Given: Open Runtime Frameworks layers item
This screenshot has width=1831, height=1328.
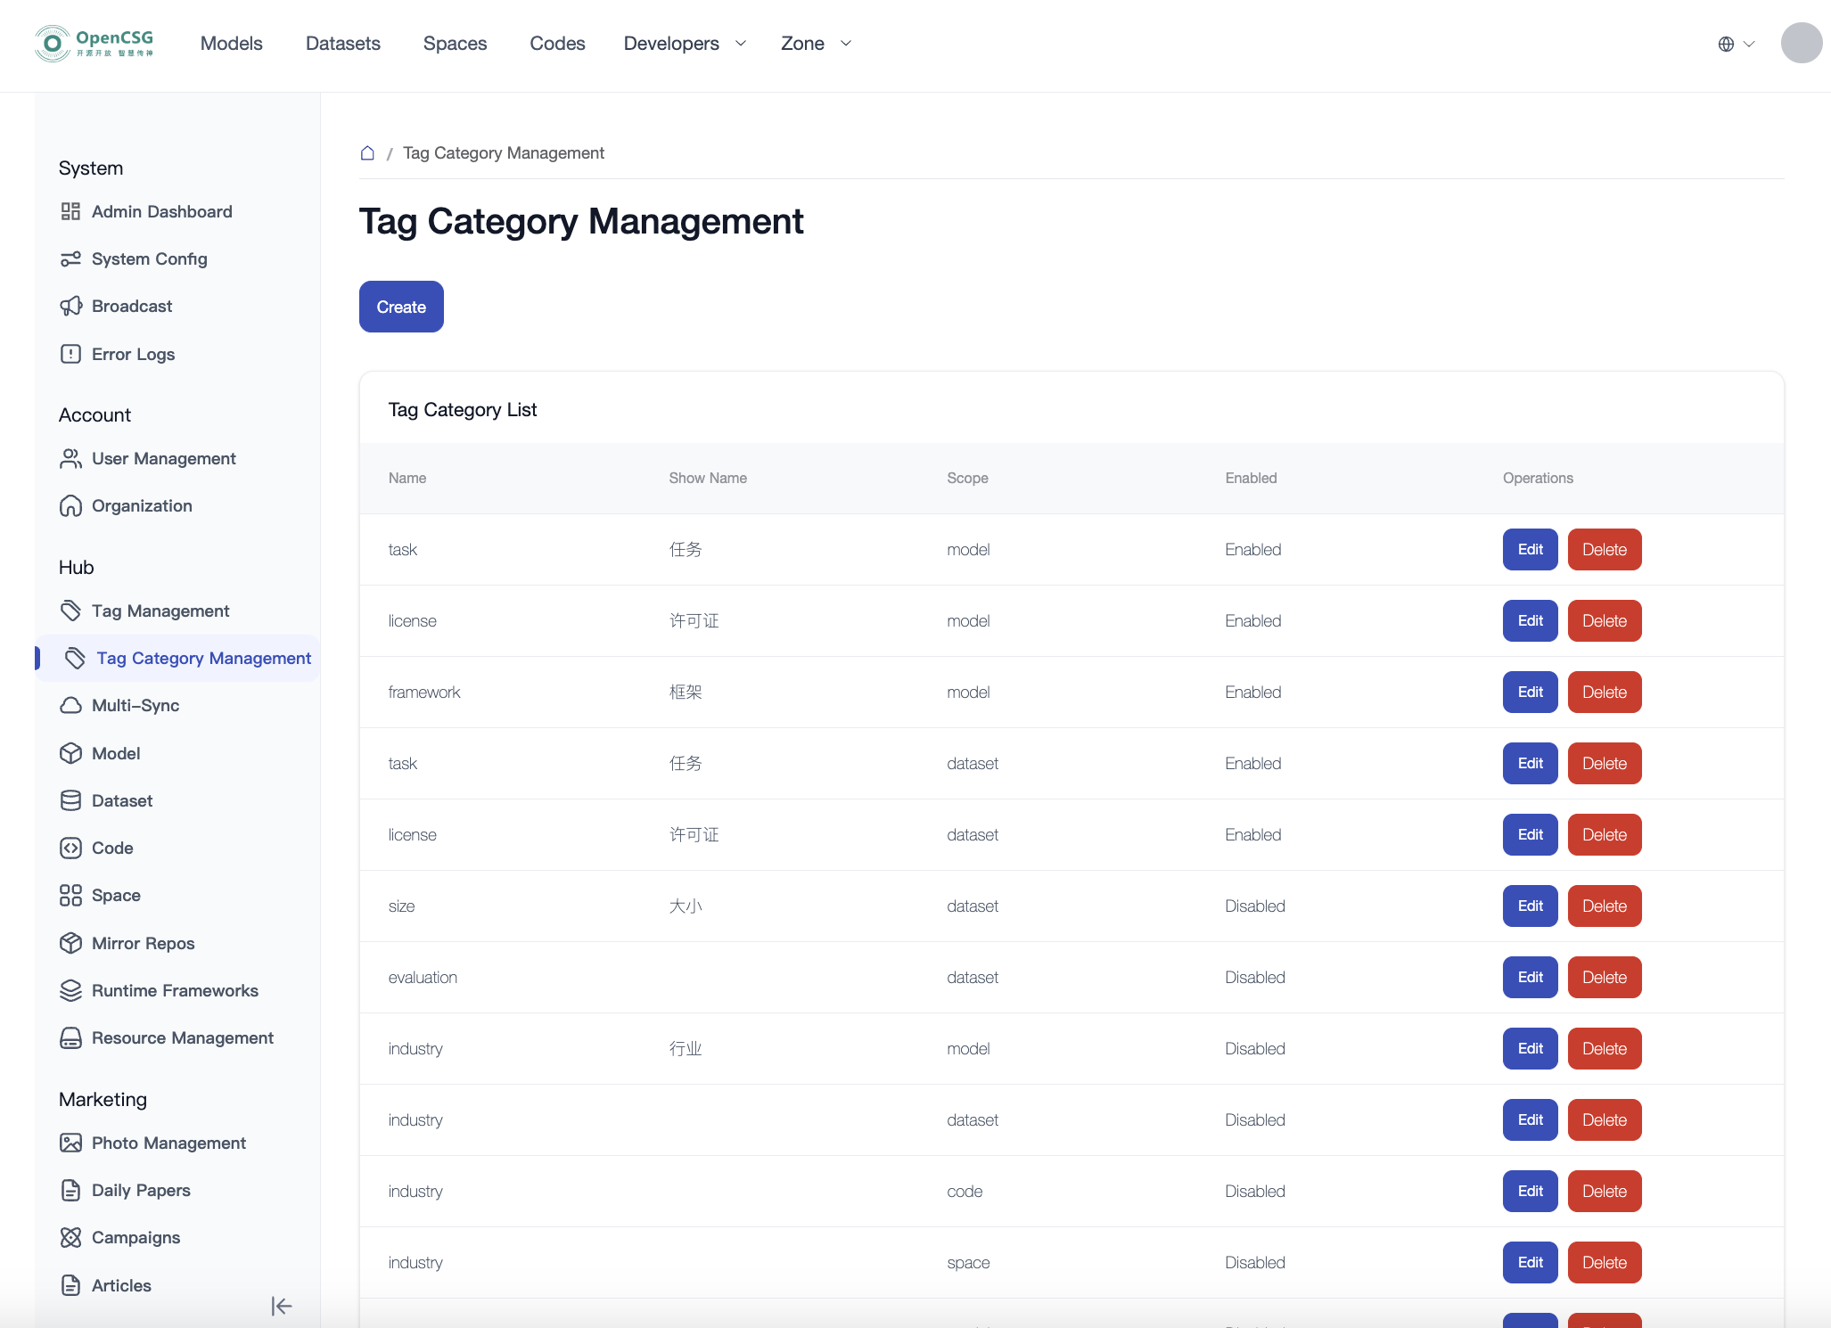Looking at the screenshot, I should (x=175, y=990).
